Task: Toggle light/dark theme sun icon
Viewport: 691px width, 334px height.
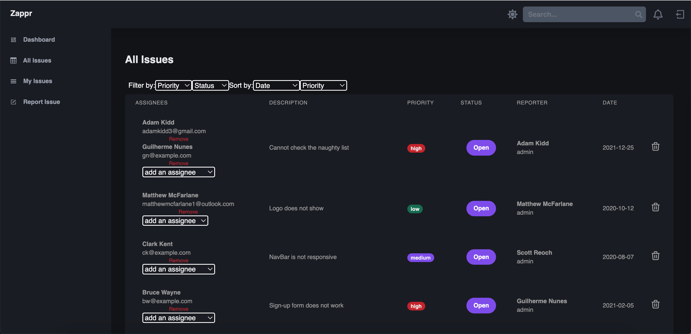Action: [x=512, y=14]
